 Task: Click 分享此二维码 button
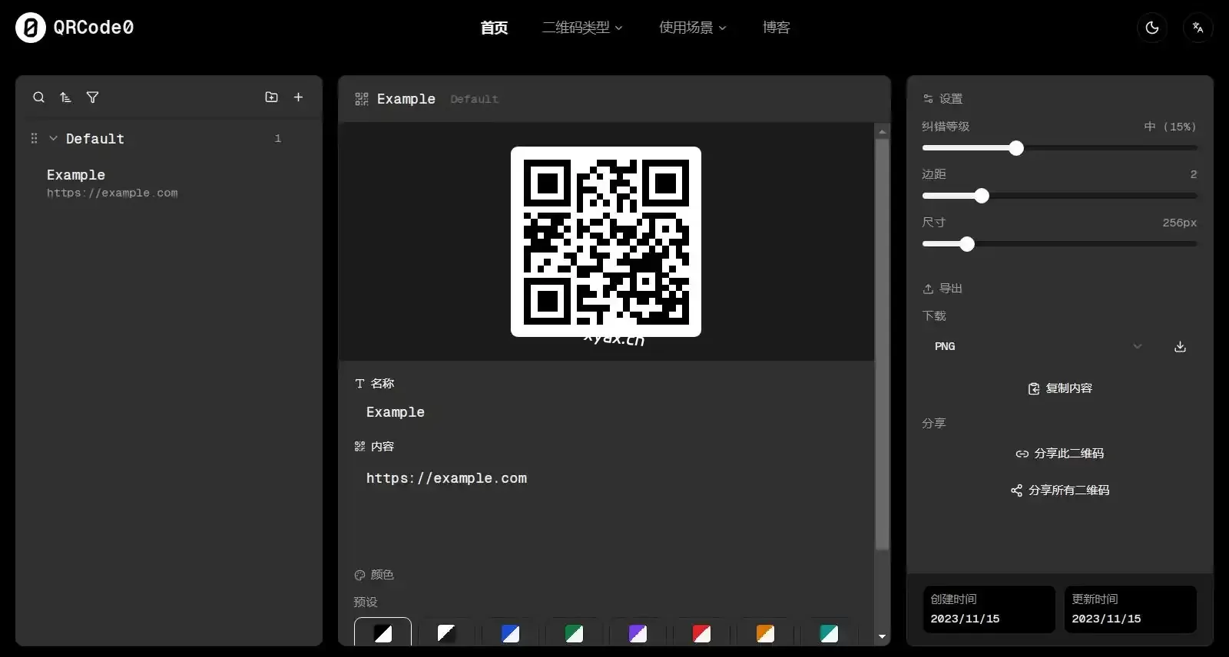click(1060, 454)
